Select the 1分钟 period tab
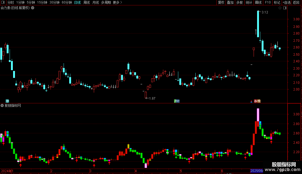 tap(20, 2)
